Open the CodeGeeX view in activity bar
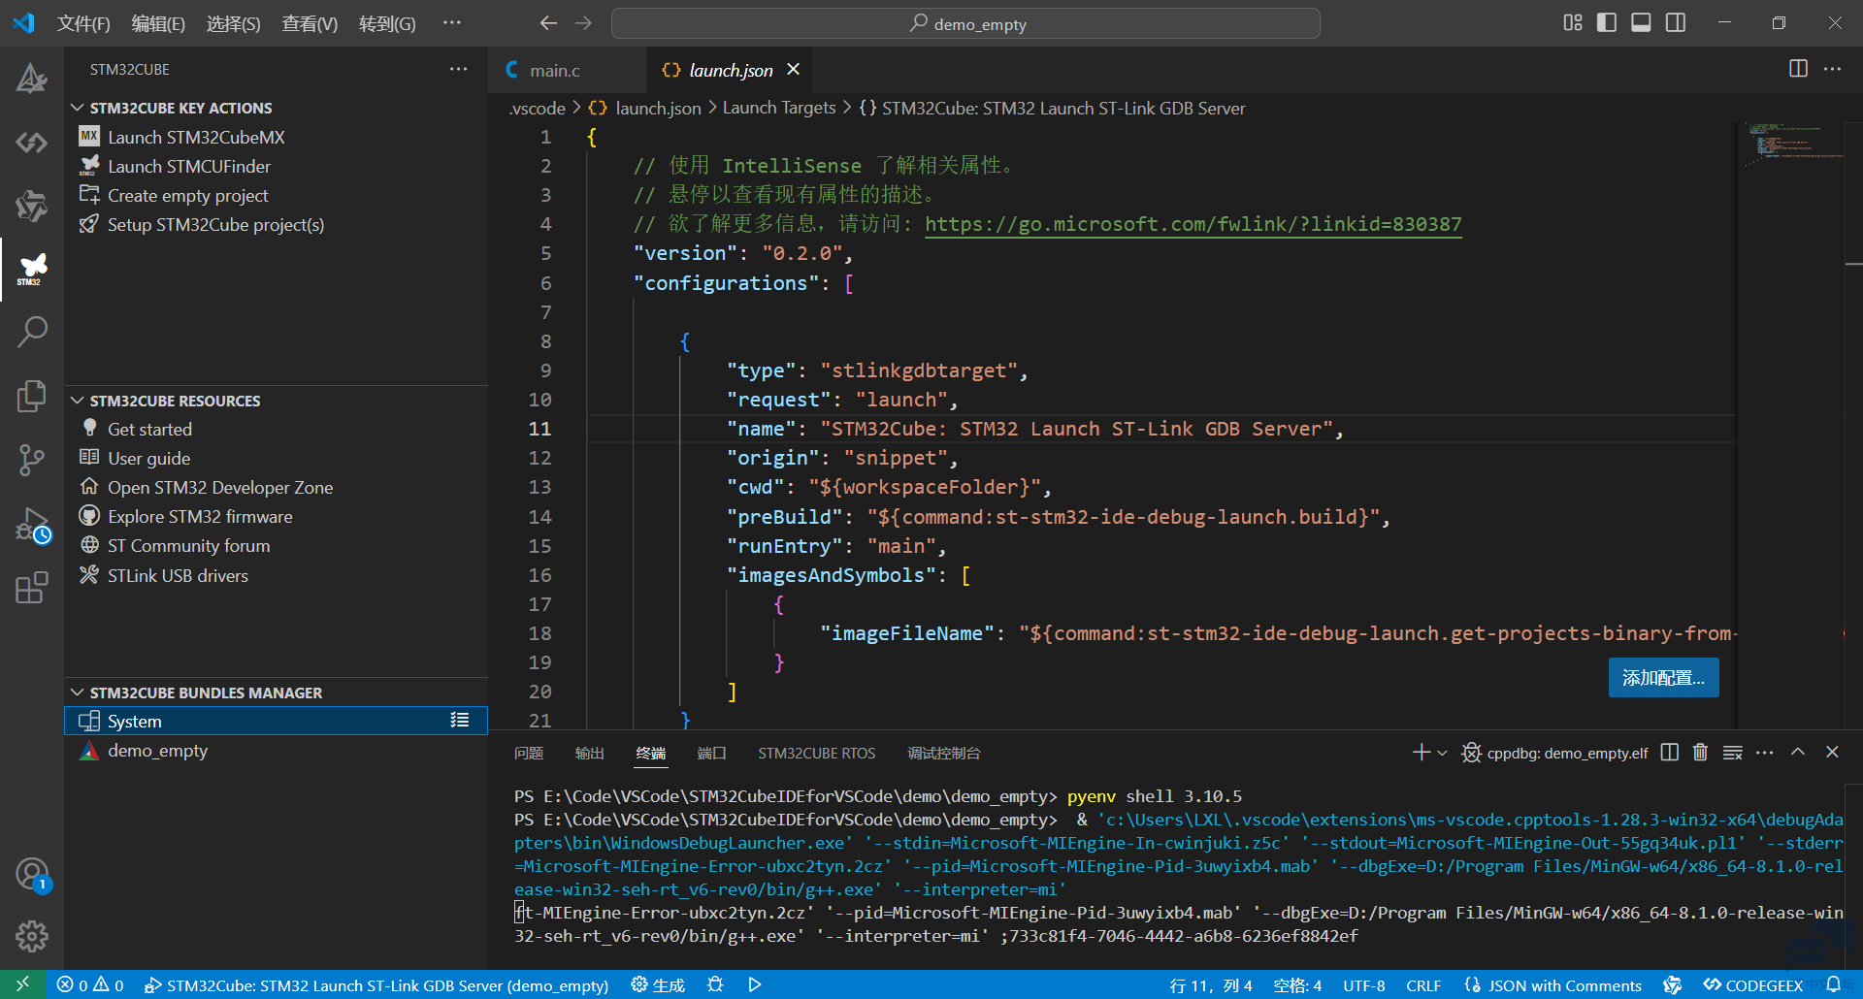 click(x=31, y=143)
